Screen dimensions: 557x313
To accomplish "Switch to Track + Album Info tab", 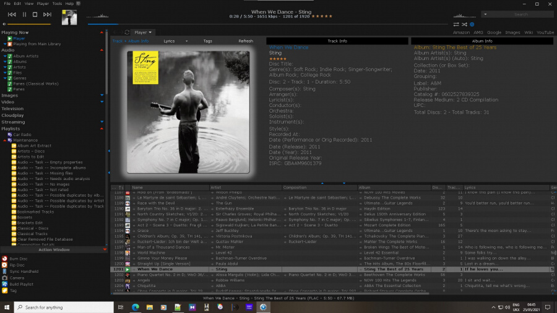I will pos(131,41).
